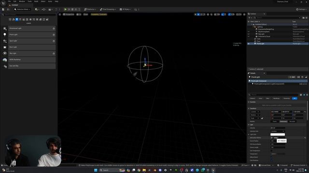The image size is (309, 173).
Task: Select ExponentialHeightFog in Outliner
Action: click(x=266, y=29)
